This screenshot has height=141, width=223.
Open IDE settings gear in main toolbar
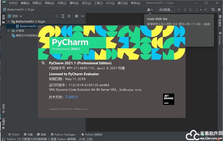219,10
